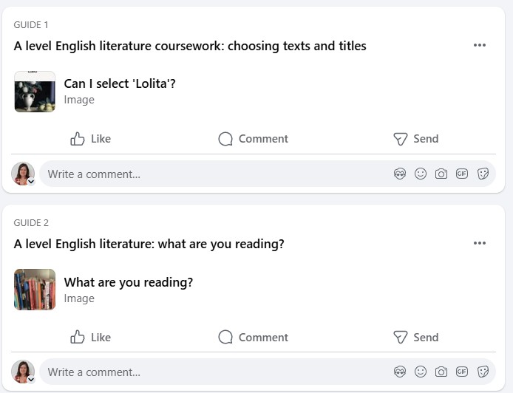Open sticker picker in Guide 2 comment box
The width and height of the screenshot is (513, 393).
coord(483,372)
